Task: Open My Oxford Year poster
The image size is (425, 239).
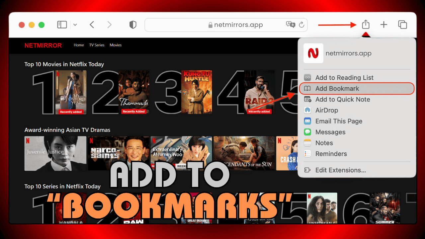Action: pyautogui.click(x=71, y=92)
